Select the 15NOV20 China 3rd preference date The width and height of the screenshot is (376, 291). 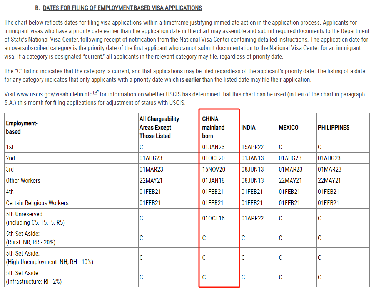214,169
